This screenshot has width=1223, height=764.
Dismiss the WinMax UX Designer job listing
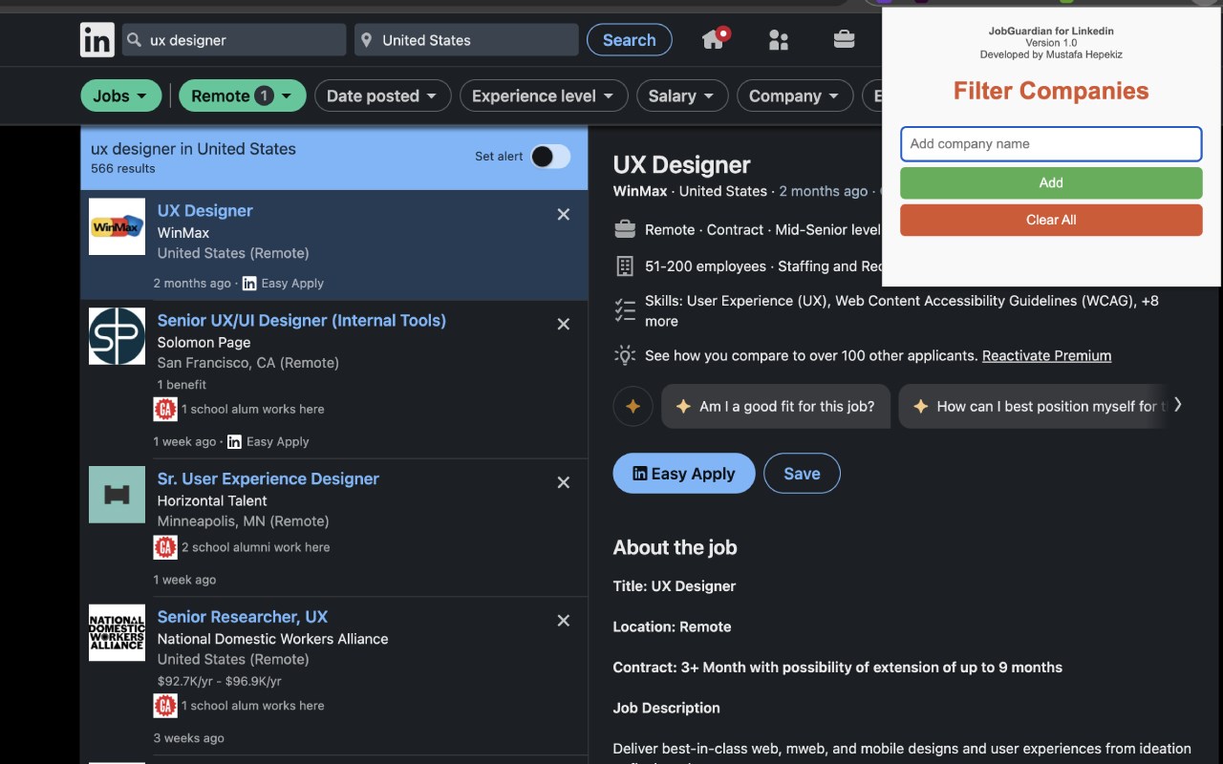coord(564,215)
